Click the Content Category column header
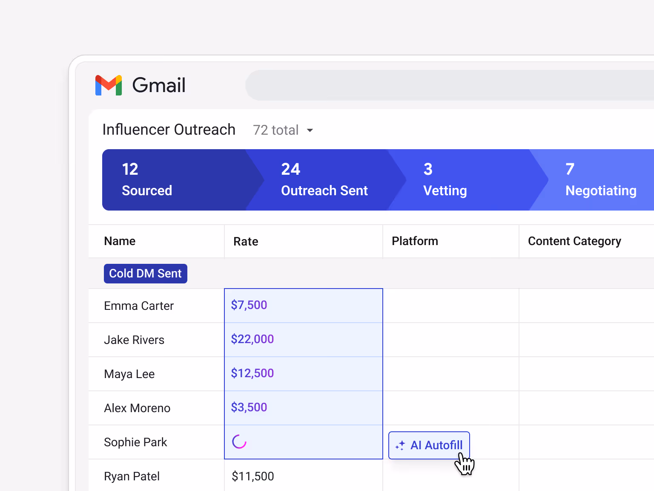 pos(587,241)
